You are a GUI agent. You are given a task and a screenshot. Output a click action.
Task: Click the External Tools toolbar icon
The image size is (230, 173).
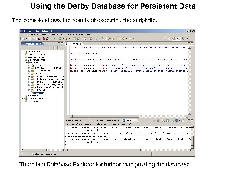[66, 39]
